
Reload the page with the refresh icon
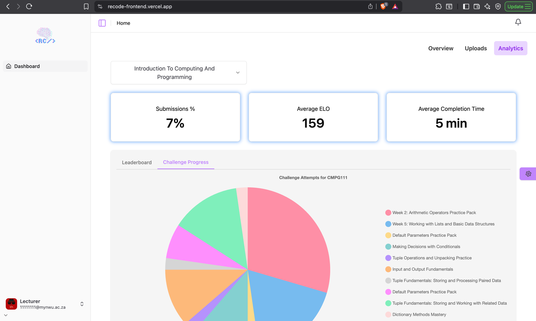(x=29, y=6)
